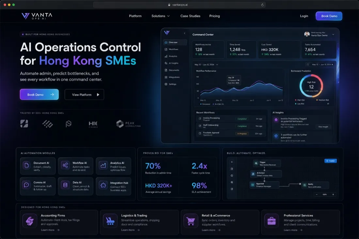Select the Trigger node in workflow builder
The height and width of the screenshot is (239, 359).
(x=267, y=163)
